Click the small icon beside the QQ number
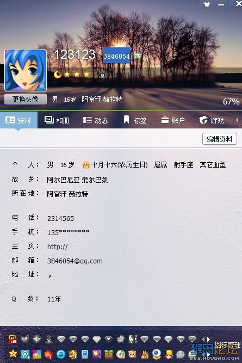Image resolution: width=242 pixels, height=363 pixels. tap(138, 56)
